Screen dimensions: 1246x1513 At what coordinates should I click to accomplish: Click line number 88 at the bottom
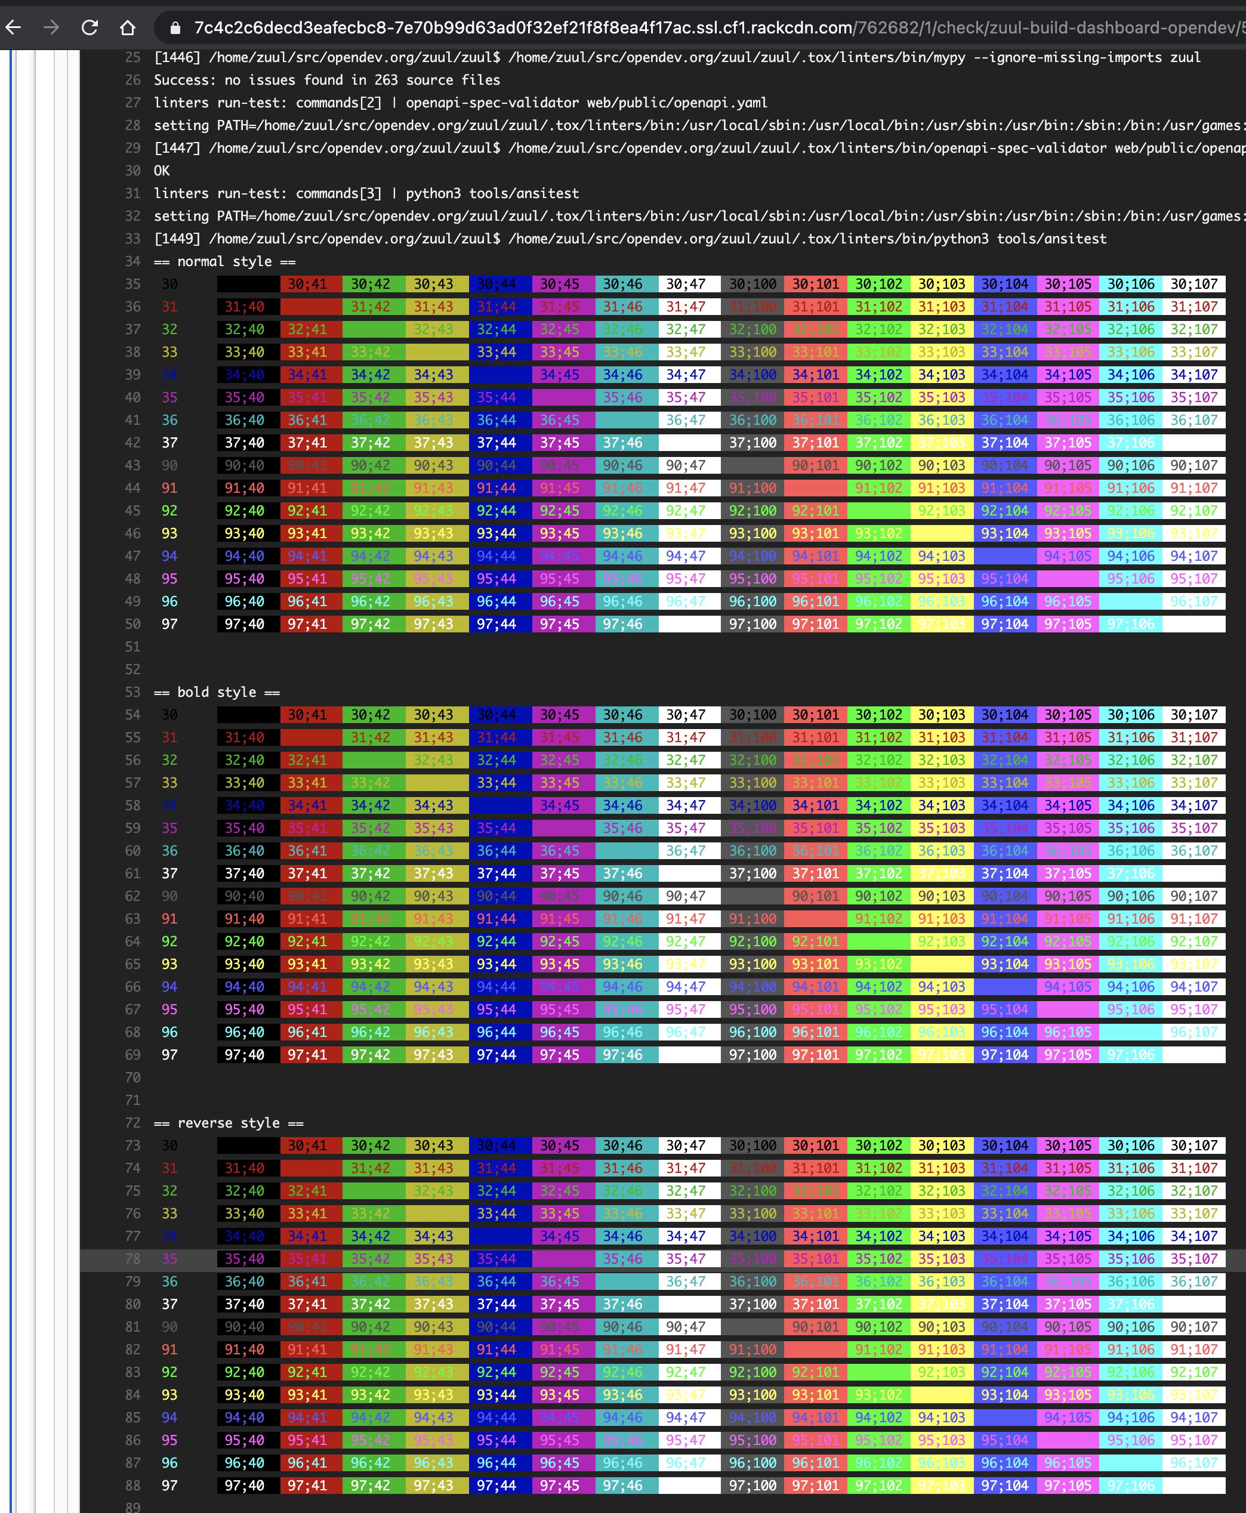tap(133, 1485)
